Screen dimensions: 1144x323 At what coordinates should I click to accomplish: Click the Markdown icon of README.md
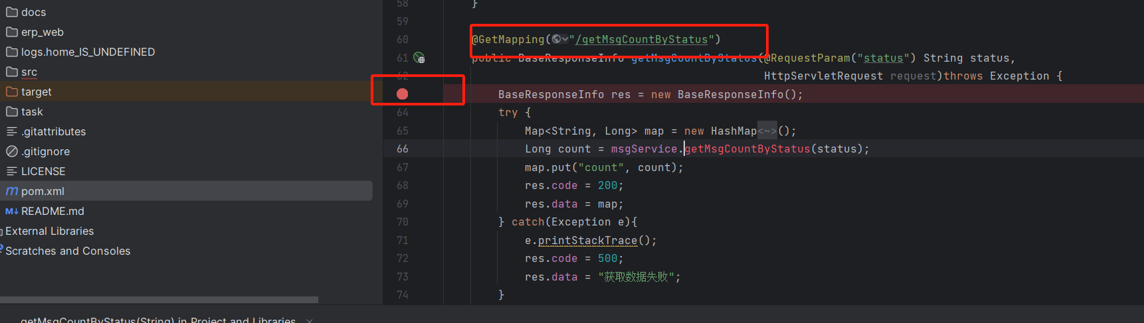point(12,211)
